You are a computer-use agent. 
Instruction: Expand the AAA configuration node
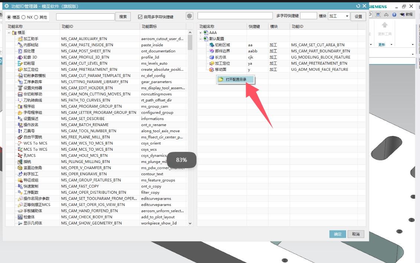coord(201,33)
